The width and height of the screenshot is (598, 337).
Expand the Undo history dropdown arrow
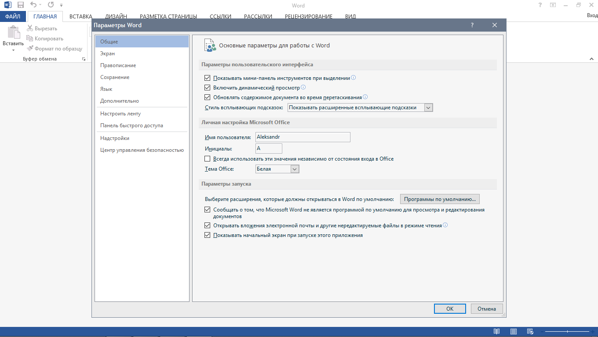pos(41,5)
